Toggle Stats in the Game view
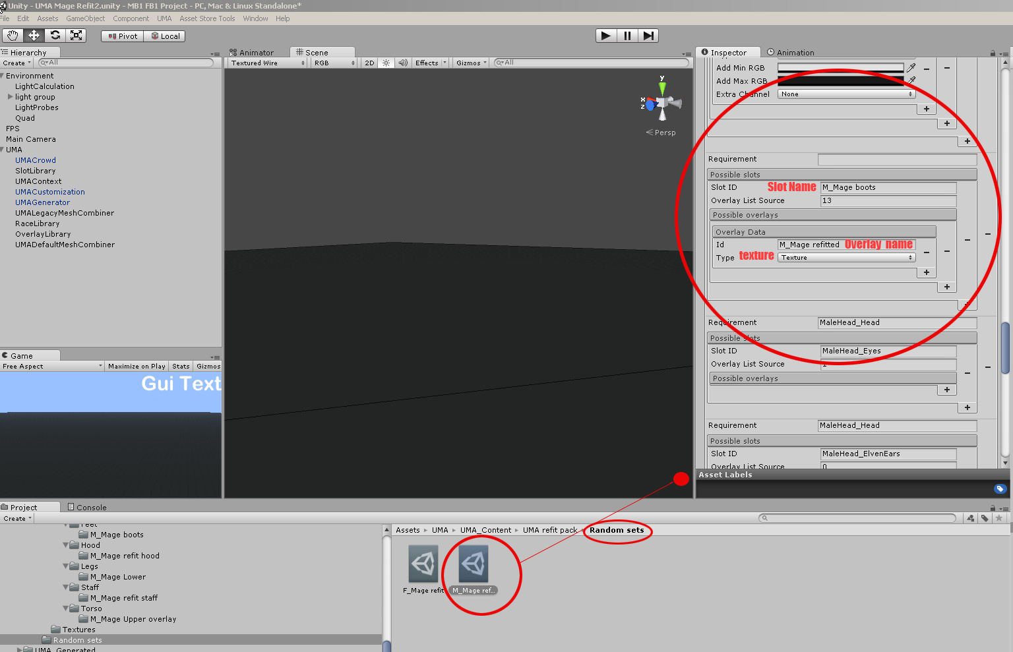1013x652 pixels. pyautogui.click(x=181, y=367)
